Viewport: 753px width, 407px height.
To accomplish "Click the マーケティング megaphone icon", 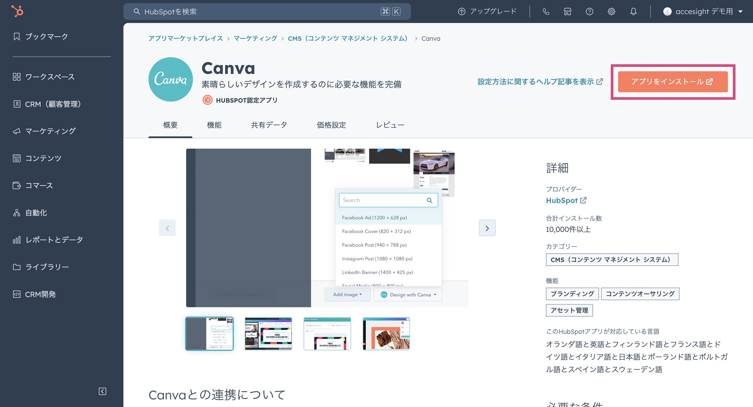I will coord(17,131).
